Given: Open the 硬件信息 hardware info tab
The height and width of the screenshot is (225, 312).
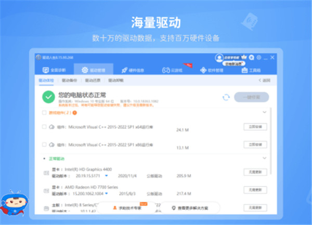Looking at the screenshot, I should coord(133,70).
